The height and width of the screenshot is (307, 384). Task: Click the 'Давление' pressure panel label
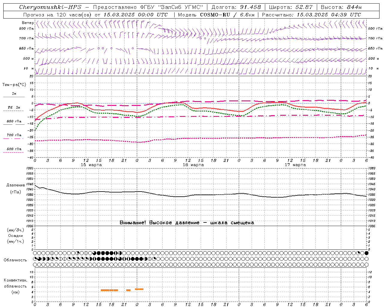click(x=16, y=185)
